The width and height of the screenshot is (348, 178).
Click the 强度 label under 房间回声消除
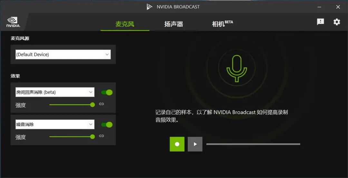[21, 105]
